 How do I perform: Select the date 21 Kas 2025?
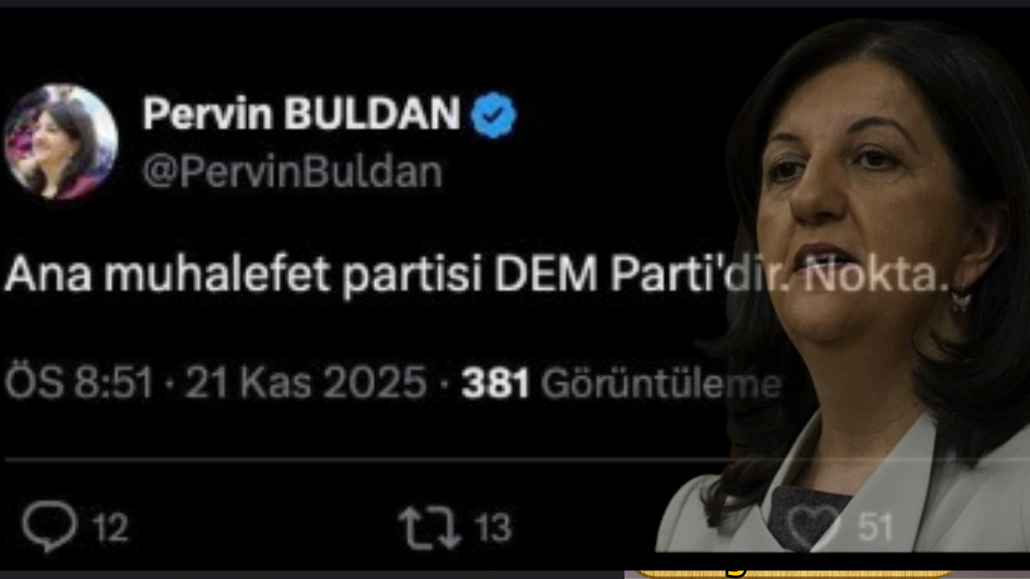[306, 384]
